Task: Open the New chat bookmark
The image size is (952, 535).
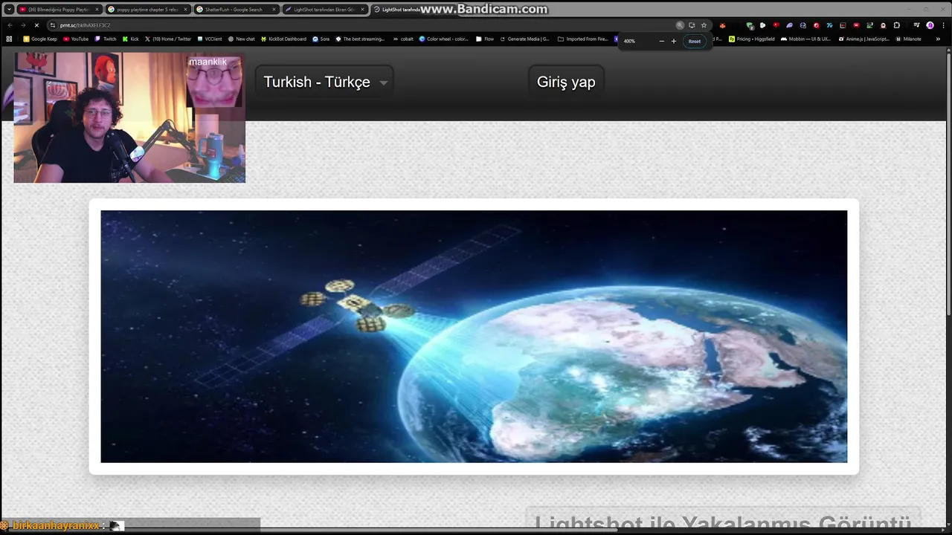Action: click(242, 39)
